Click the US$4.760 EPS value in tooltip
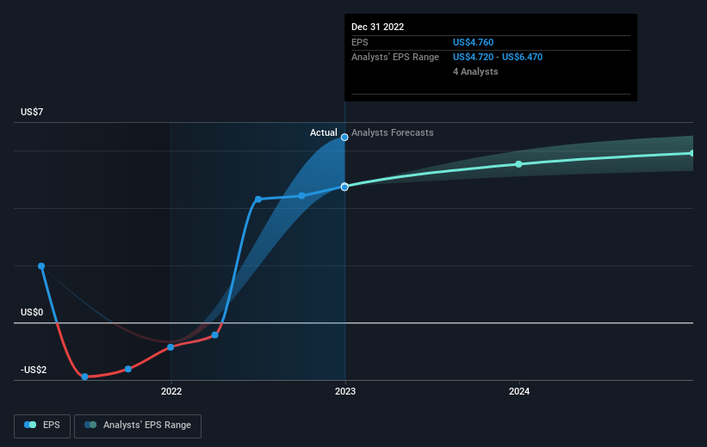 [x=473, y=42]
